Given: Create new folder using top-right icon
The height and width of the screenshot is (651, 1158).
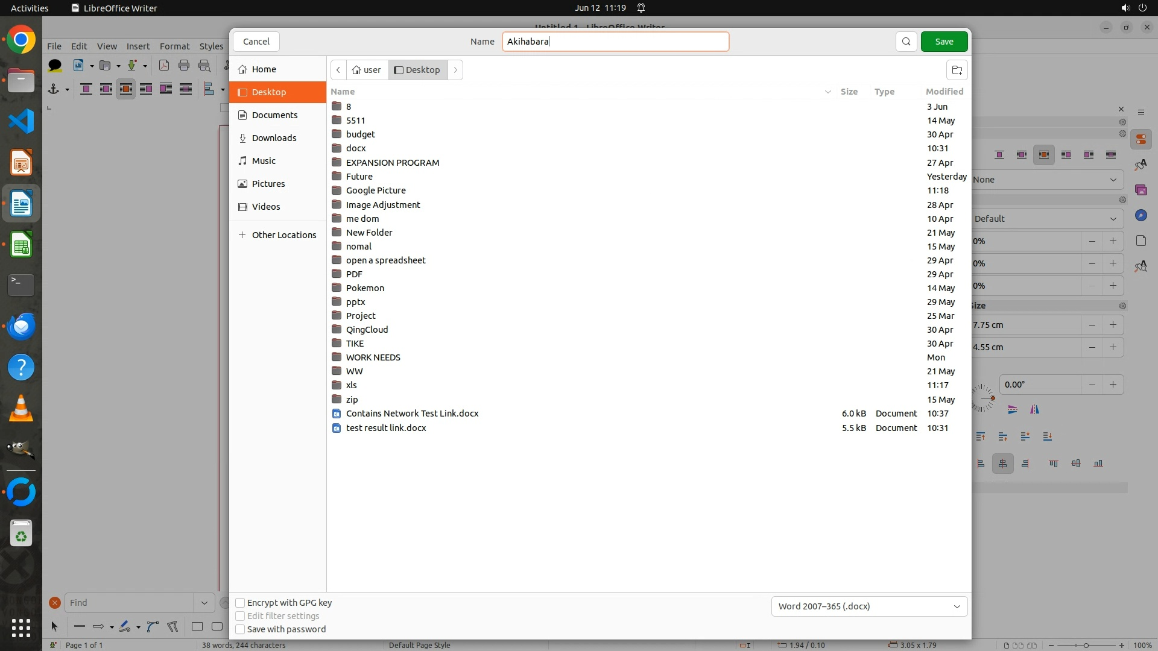Looking at the screenshot, I should [x=957, y=70].
